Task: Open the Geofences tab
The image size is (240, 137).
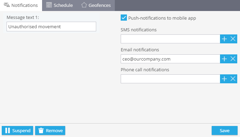Action: pyautogui.click(x=96, y=6)
